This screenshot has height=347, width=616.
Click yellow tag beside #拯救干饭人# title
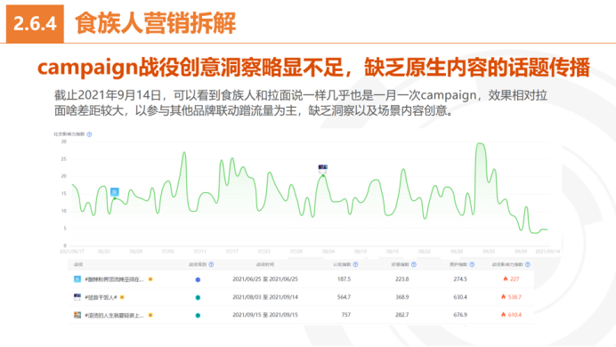[x=122, y=297]
